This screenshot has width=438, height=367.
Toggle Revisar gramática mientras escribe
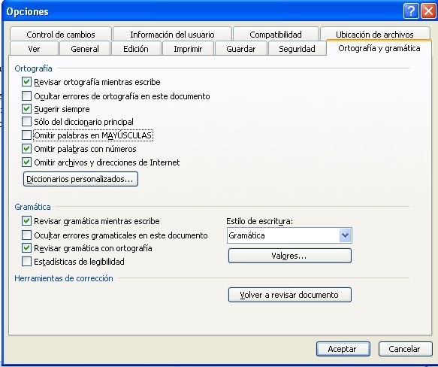(x=26, y=220)
